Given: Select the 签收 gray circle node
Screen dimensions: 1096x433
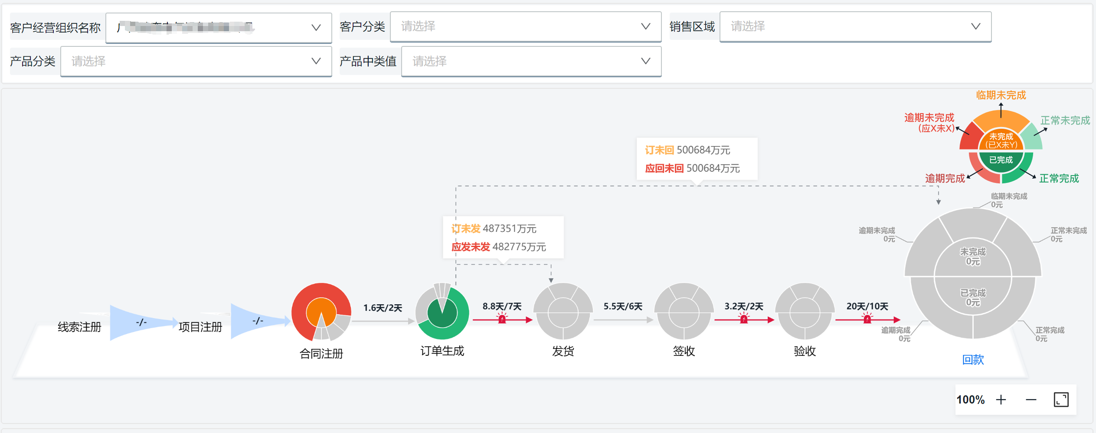Looking at the screenshot, I should [684, 311].
